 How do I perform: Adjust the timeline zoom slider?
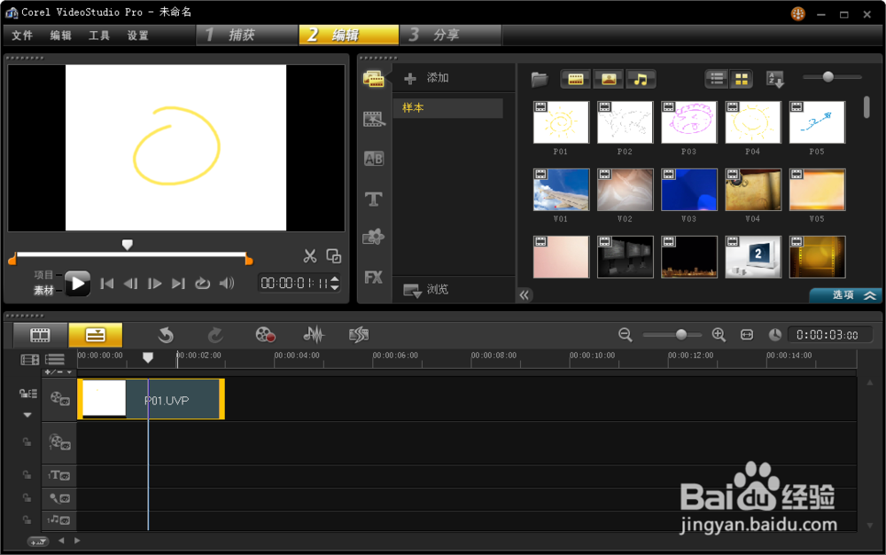(680, 334)
